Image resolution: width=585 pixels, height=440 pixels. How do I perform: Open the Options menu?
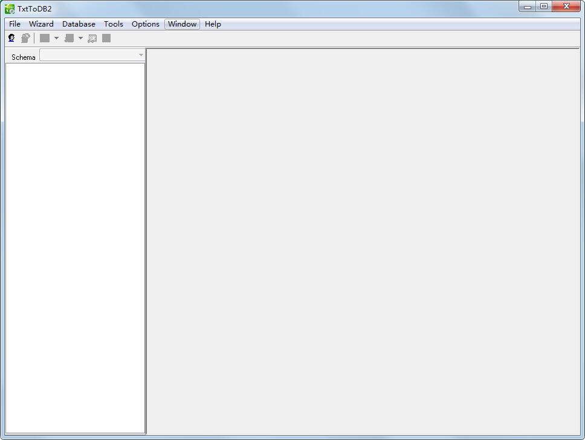point(146,24)
